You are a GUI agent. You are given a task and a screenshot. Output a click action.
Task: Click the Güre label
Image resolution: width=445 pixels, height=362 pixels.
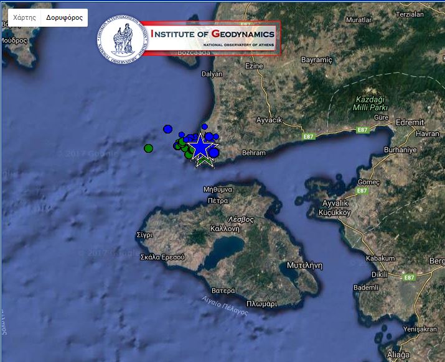tap(381, 117)
